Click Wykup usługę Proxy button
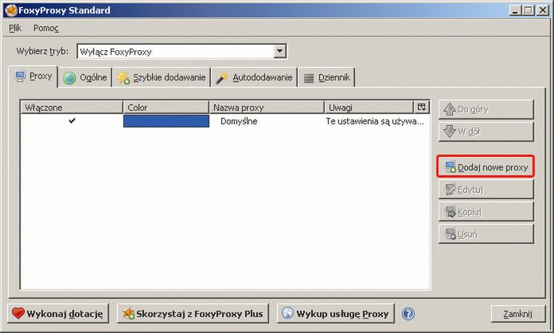The height and width of the screenshot is (333, 554). tap(336, 314)
